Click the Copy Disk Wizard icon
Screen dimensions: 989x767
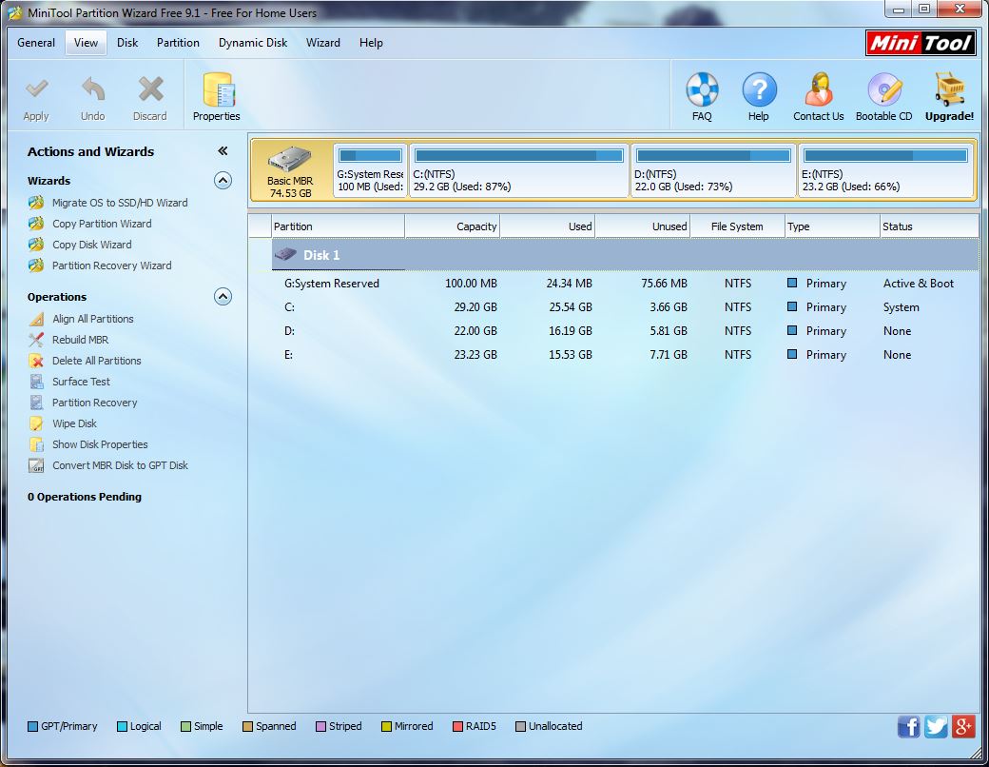(36, 245)
